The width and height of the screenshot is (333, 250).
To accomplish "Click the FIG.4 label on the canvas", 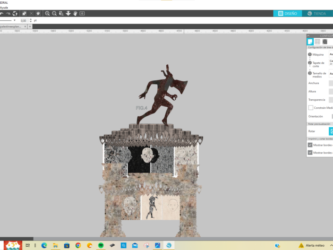I will [141, 108].
